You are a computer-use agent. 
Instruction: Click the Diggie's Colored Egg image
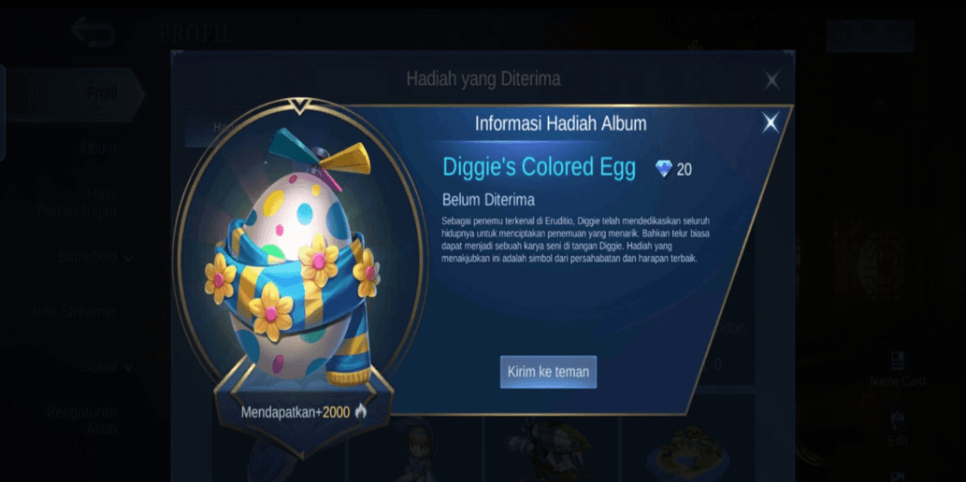pyautogui.click(x=300, y=257)
